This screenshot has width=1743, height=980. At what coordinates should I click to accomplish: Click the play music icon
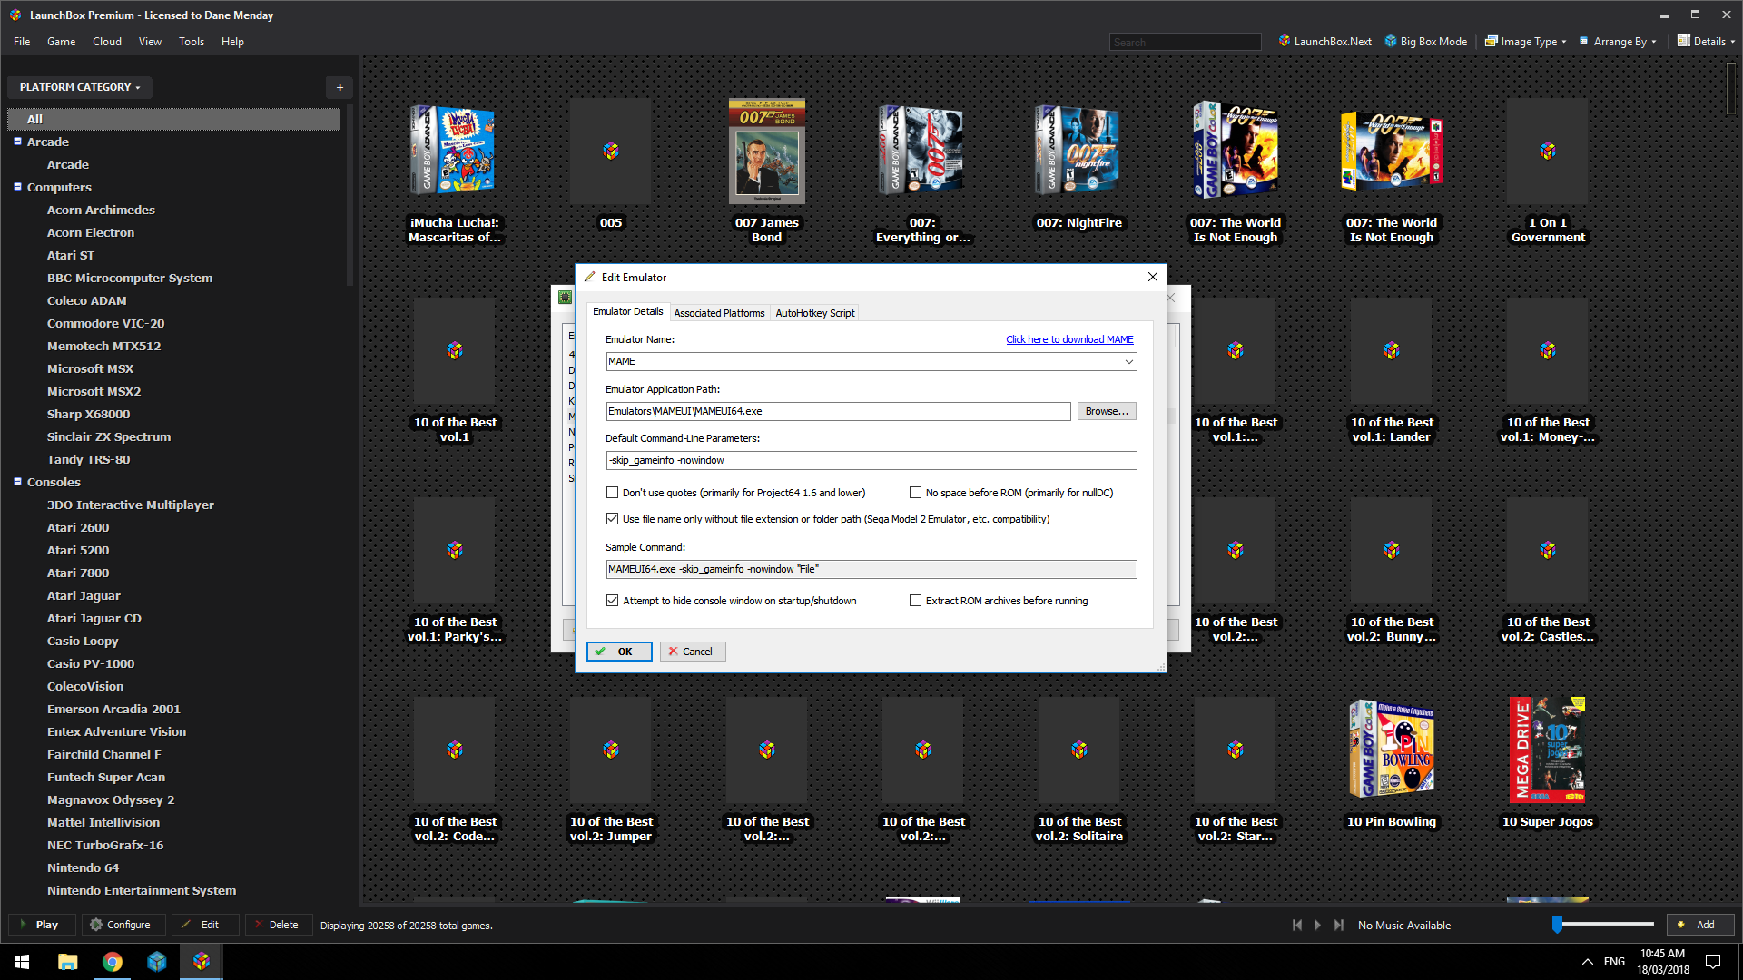[1317, 925]
